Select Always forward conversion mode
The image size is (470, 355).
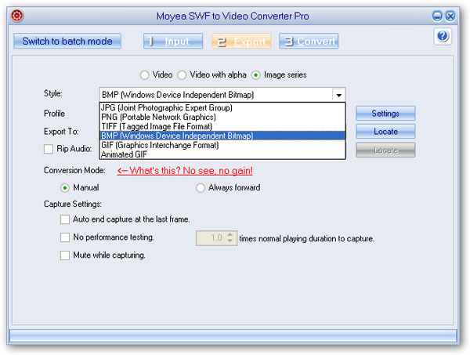201,188
